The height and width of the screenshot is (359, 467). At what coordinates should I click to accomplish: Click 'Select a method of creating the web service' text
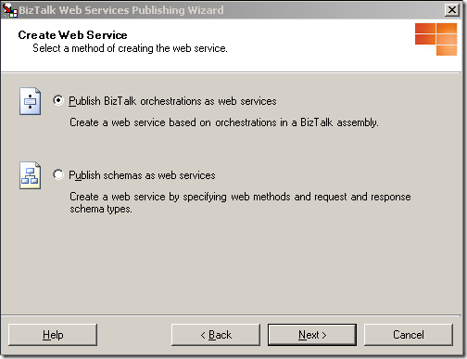tap(130, 48)
